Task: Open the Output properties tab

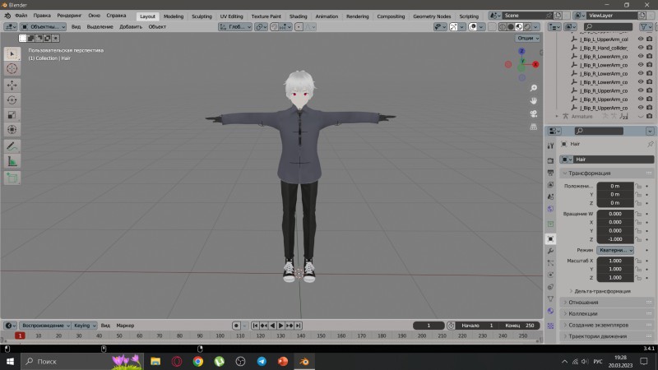Action: (550, 173)
